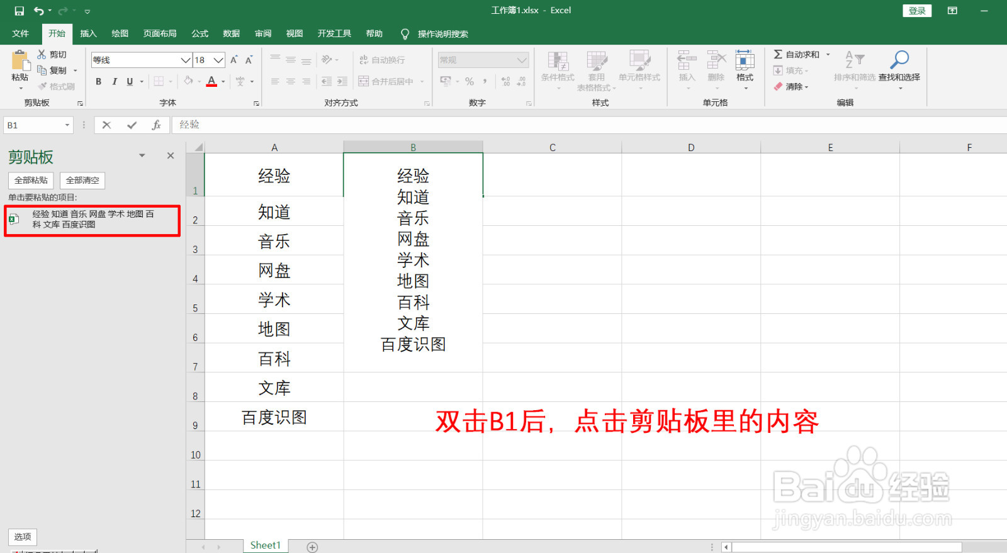This screenshot has height=553, width=1007.
Task: Open the number format dropdown
Action: point(521,60)
